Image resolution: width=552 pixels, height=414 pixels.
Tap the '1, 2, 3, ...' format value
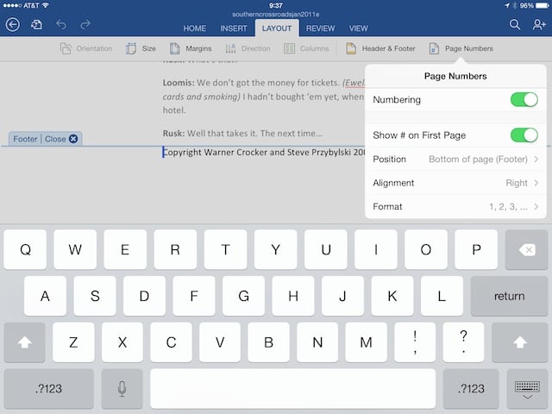point(508,207)
